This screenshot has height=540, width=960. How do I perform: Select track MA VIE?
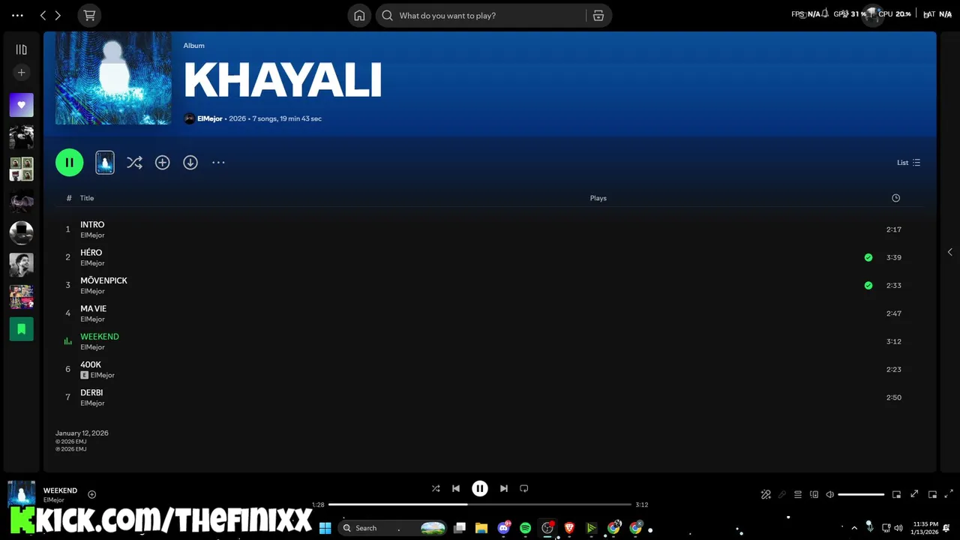click(x=490, y=313)
